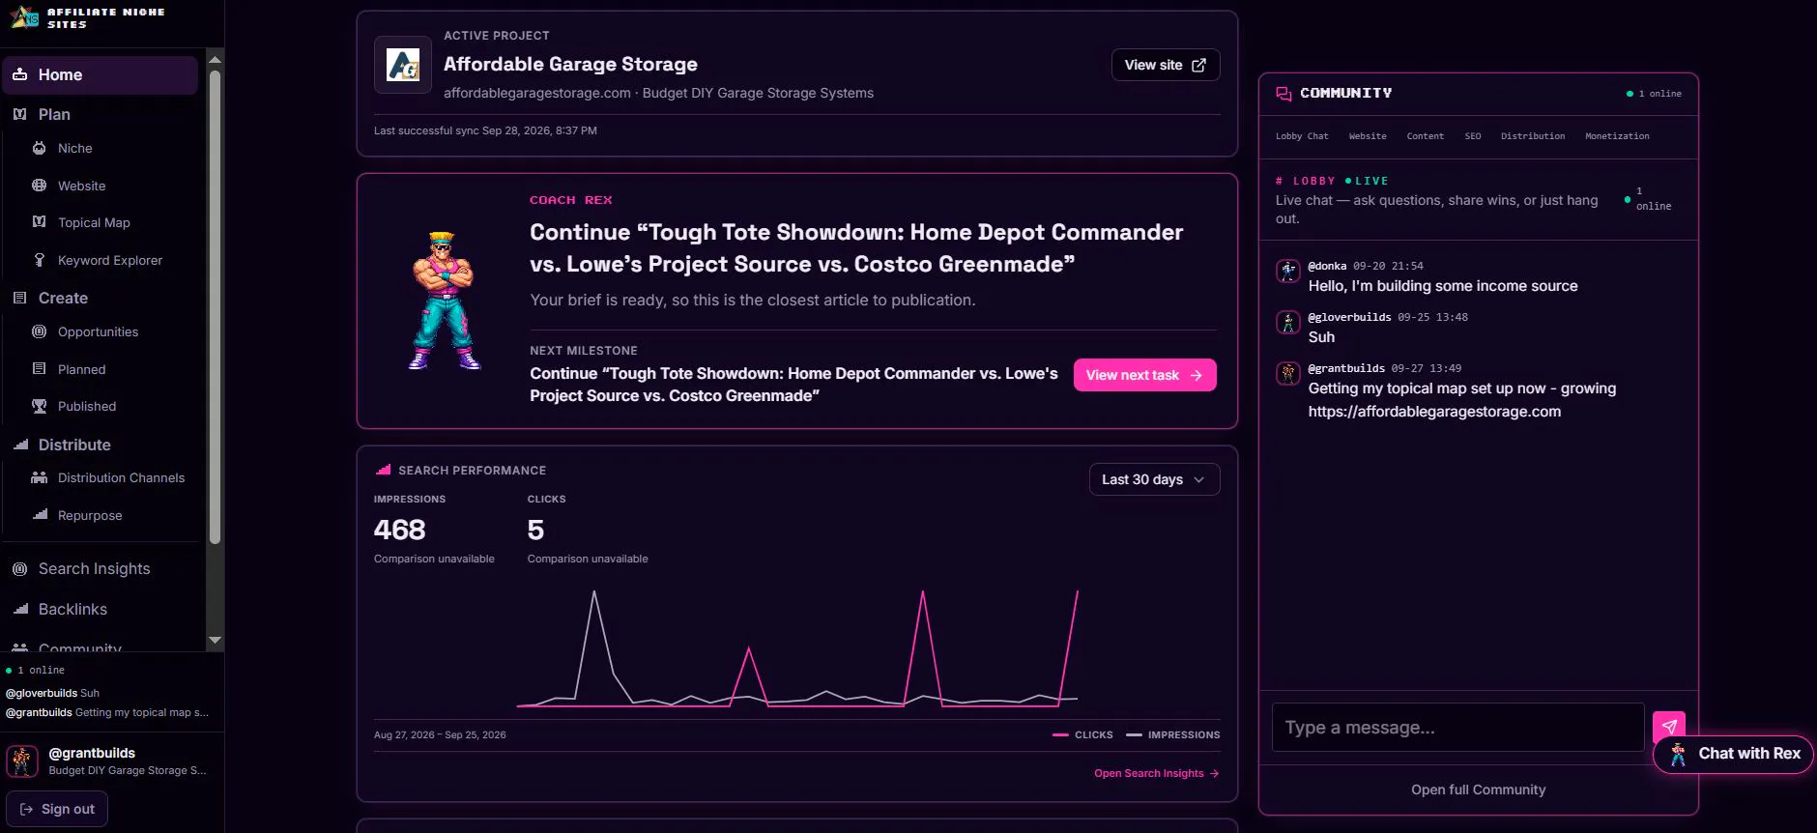This screenshot has height=833, width=1817.
Task: Click the View site button
Action: (1166, 65)
